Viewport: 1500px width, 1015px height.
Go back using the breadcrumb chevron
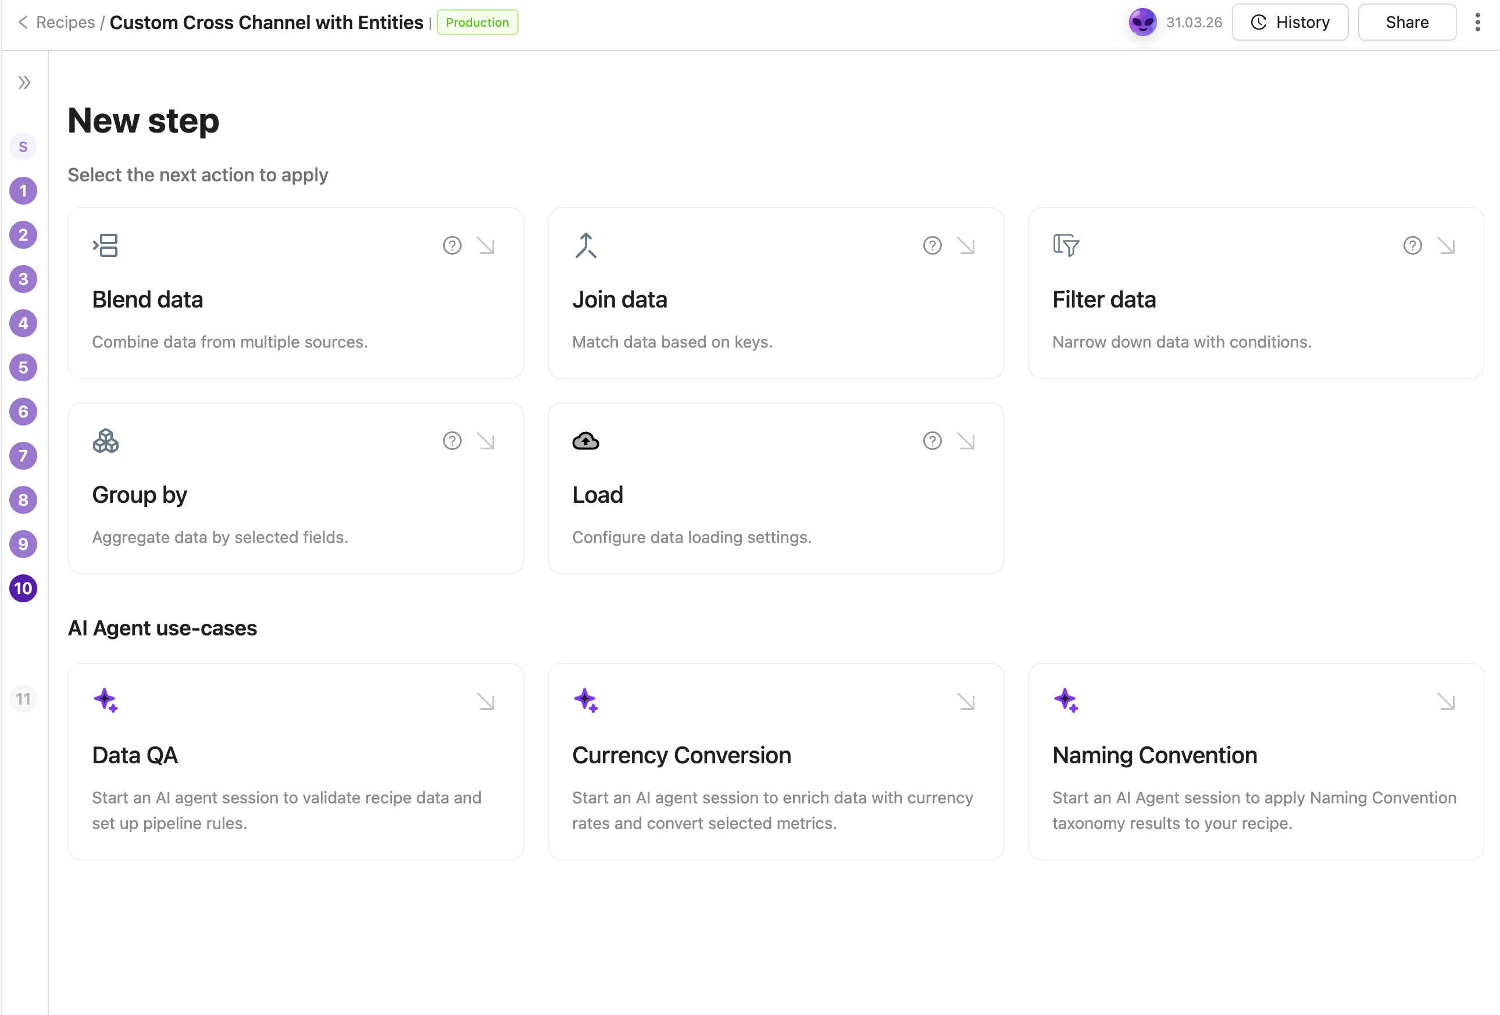point(23,22)
